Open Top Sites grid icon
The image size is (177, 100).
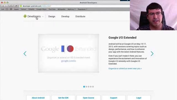pos(11,9)
